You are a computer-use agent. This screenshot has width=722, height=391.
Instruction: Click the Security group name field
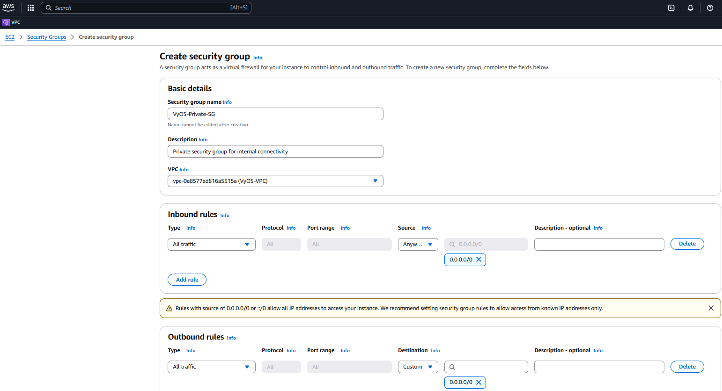tap(275, 114)
